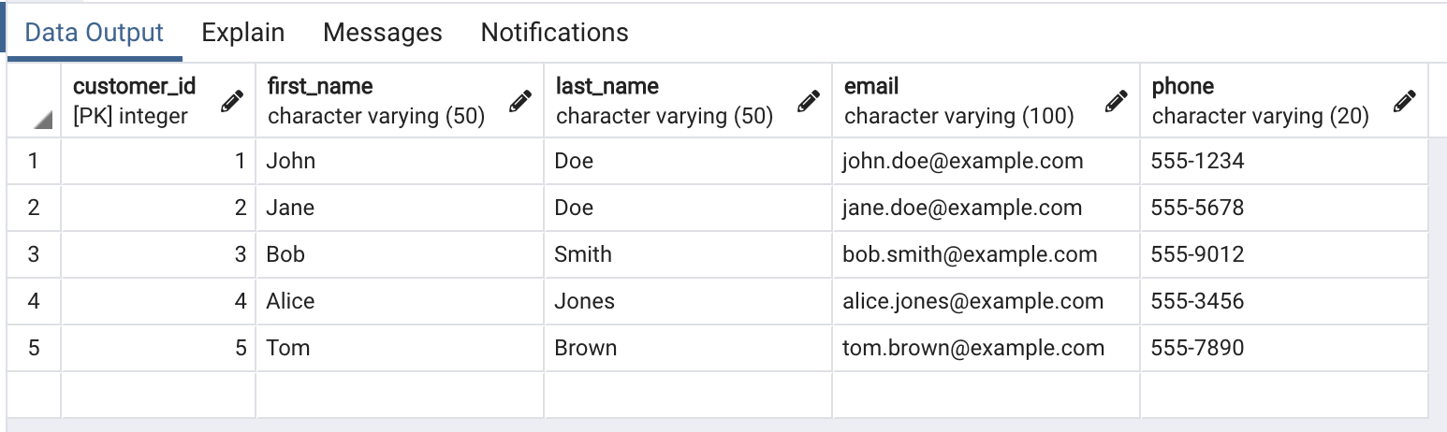Click the last_name column edit pencil icon

(x=808, y=102)
